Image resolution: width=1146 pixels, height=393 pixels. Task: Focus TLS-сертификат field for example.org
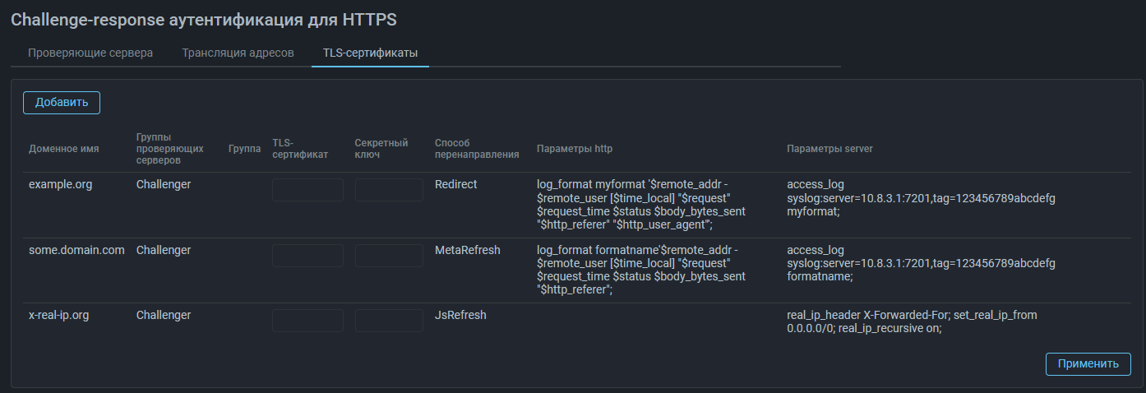click(307, 190)
